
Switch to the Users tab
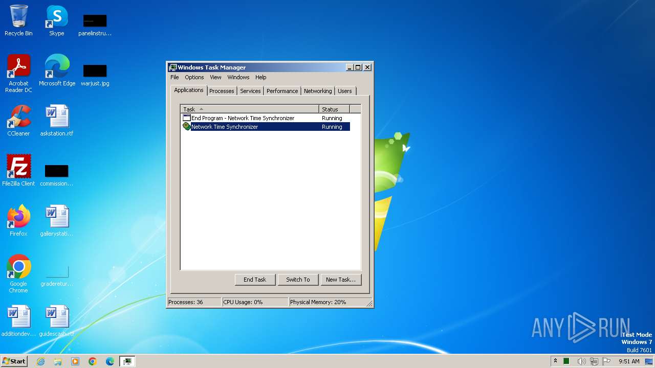pos(345,91)
